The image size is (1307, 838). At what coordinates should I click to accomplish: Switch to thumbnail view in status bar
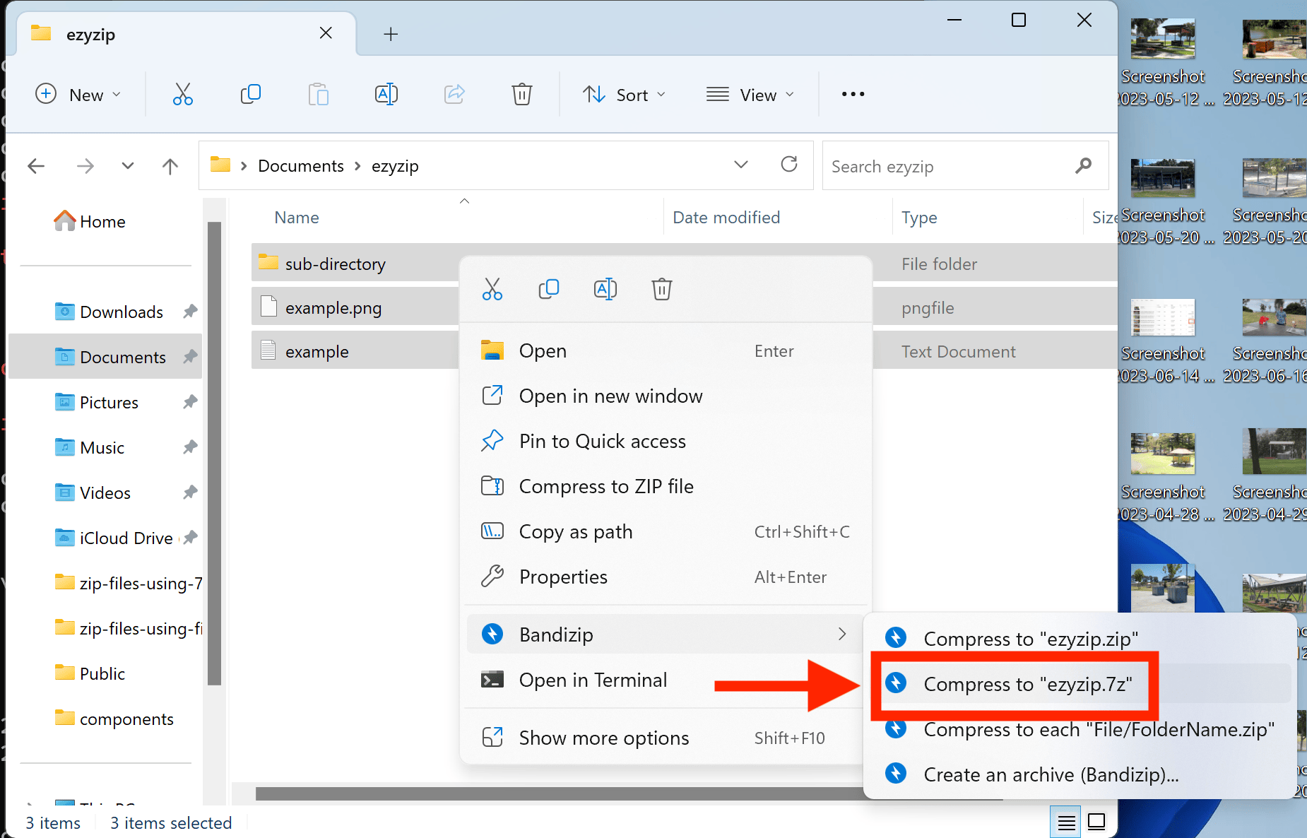tap(1096, 821)
